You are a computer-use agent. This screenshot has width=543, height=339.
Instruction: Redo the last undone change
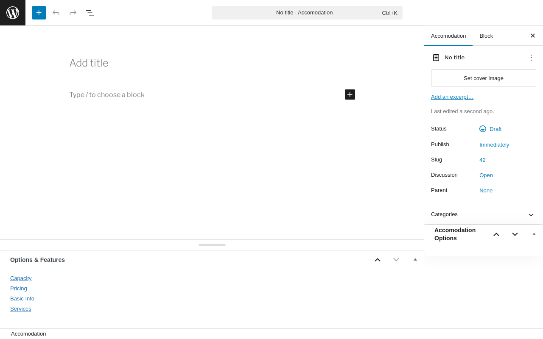73,13
